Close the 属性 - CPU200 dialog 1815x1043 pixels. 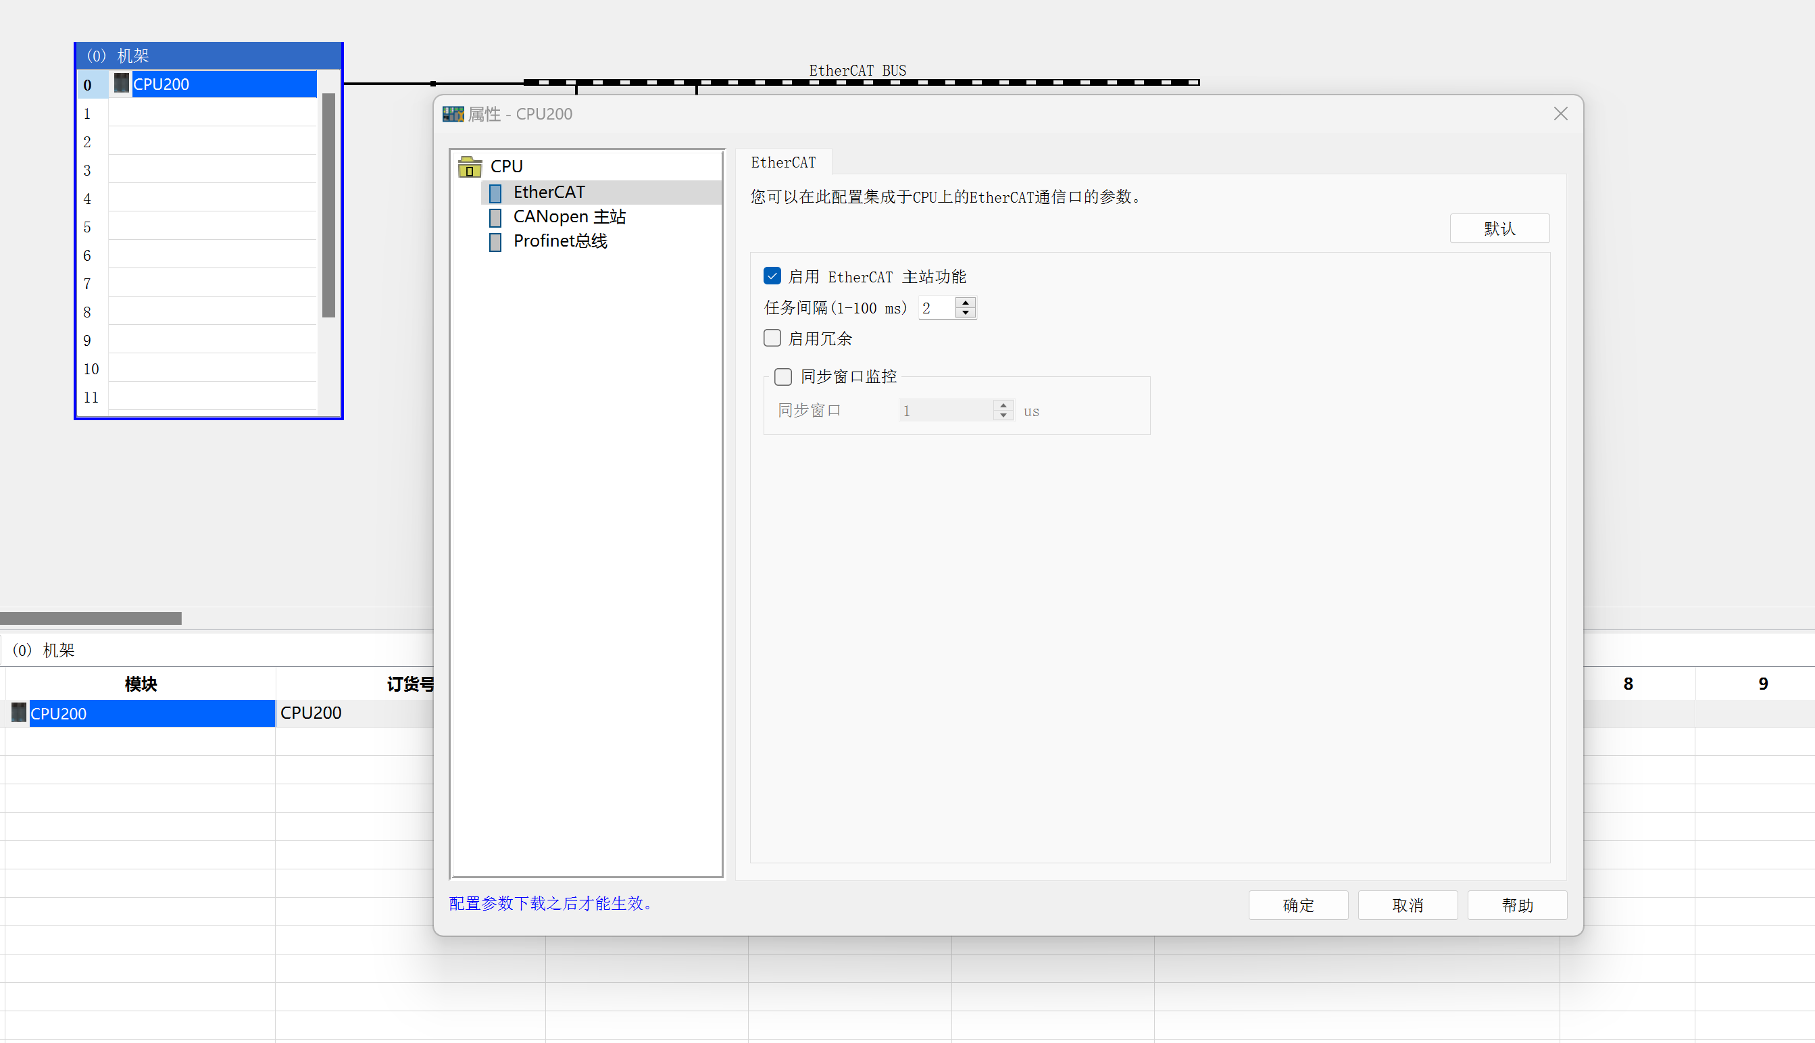[1561, 114]
